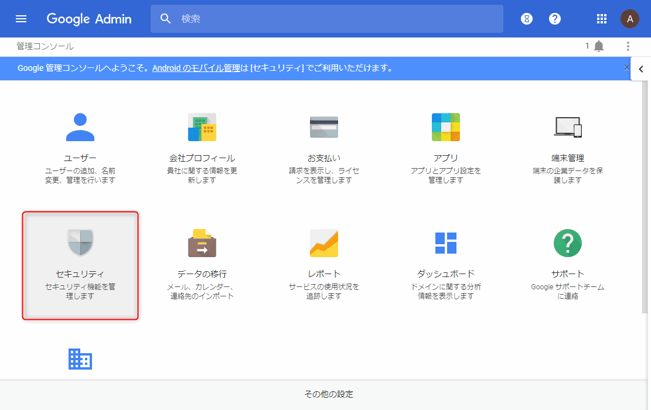Open the サポート green question icon
Screen dimensions: 651x410
point(568,242)
